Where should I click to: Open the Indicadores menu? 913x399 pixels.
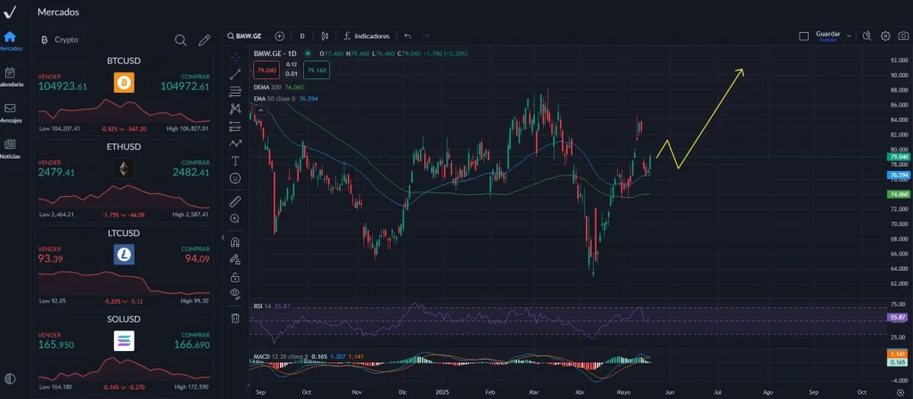click(x=366, y=36)
